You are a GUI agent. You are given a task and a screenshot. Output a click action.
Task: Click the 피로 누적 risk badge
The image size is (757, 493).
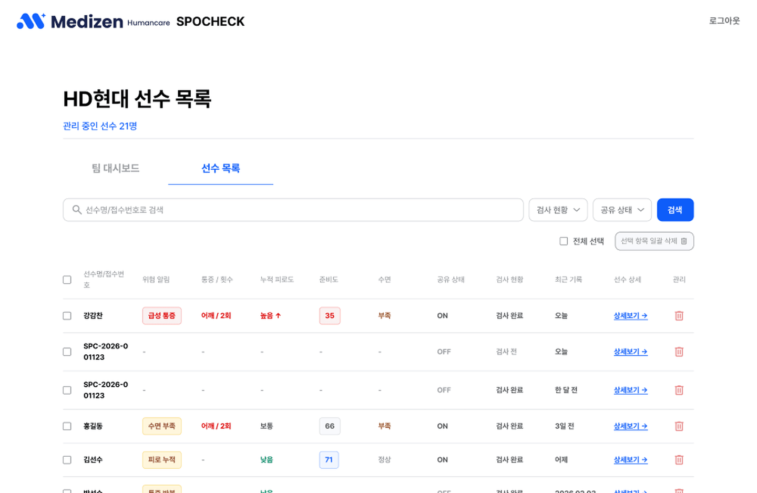(162, 460)
